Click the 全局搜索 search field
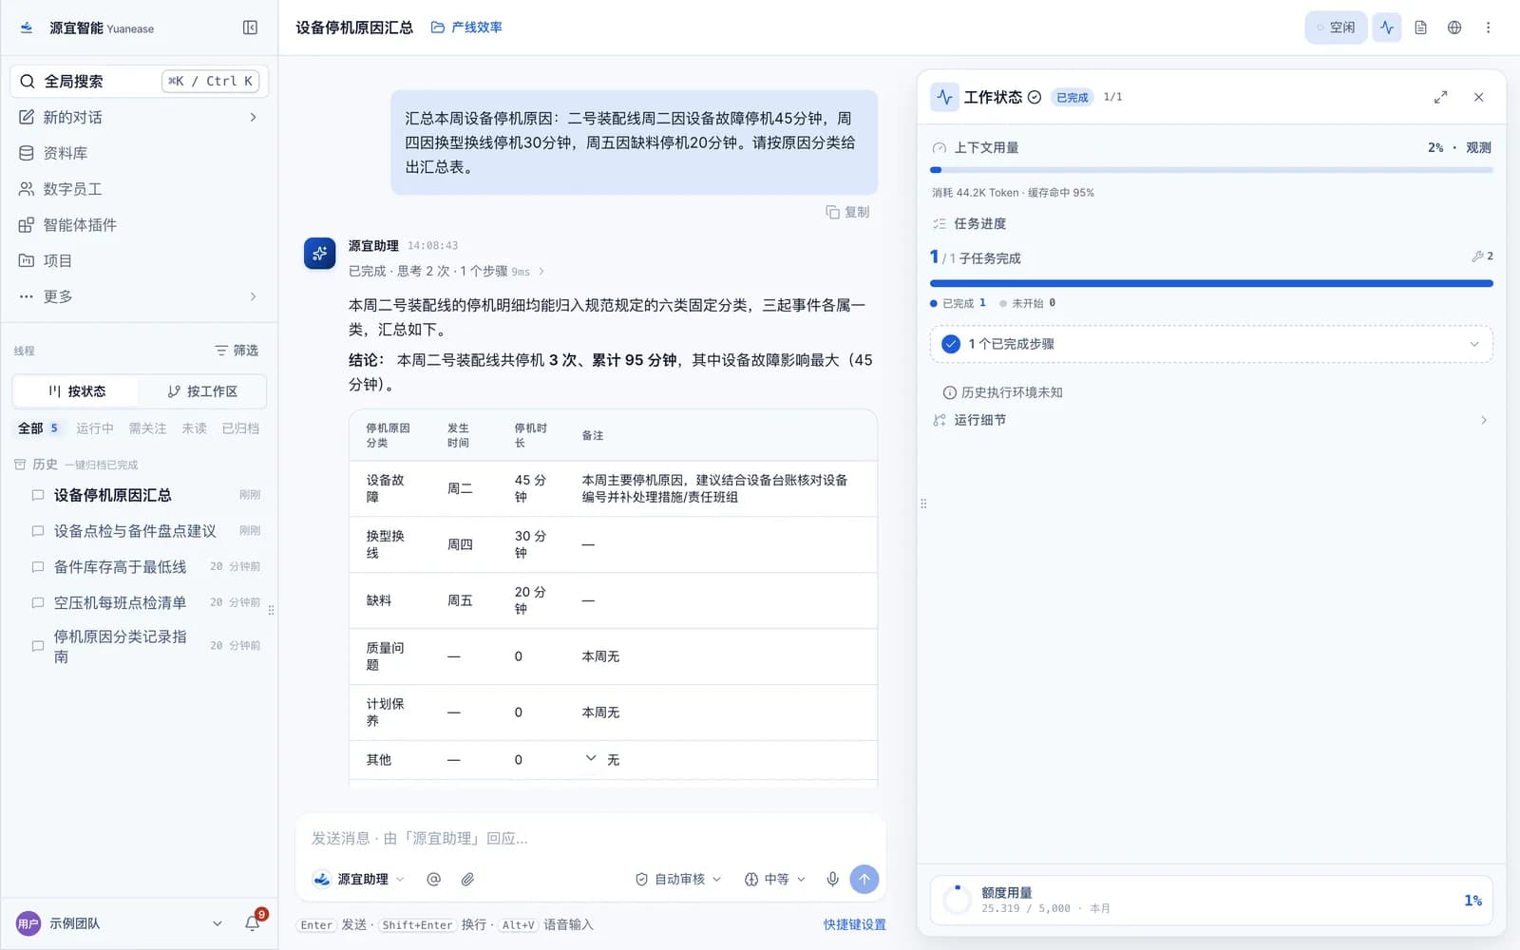This screenshot has width=1520, height=950. 139,81
